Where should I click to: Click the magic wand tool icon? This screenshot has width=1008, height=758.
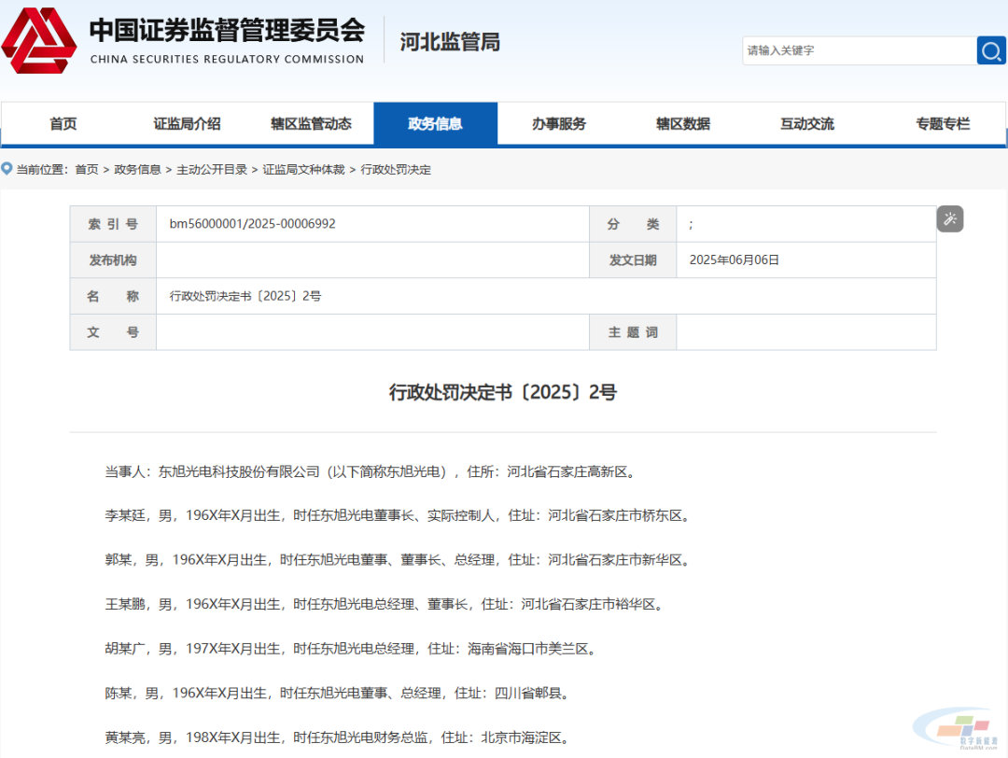[950, 219]
